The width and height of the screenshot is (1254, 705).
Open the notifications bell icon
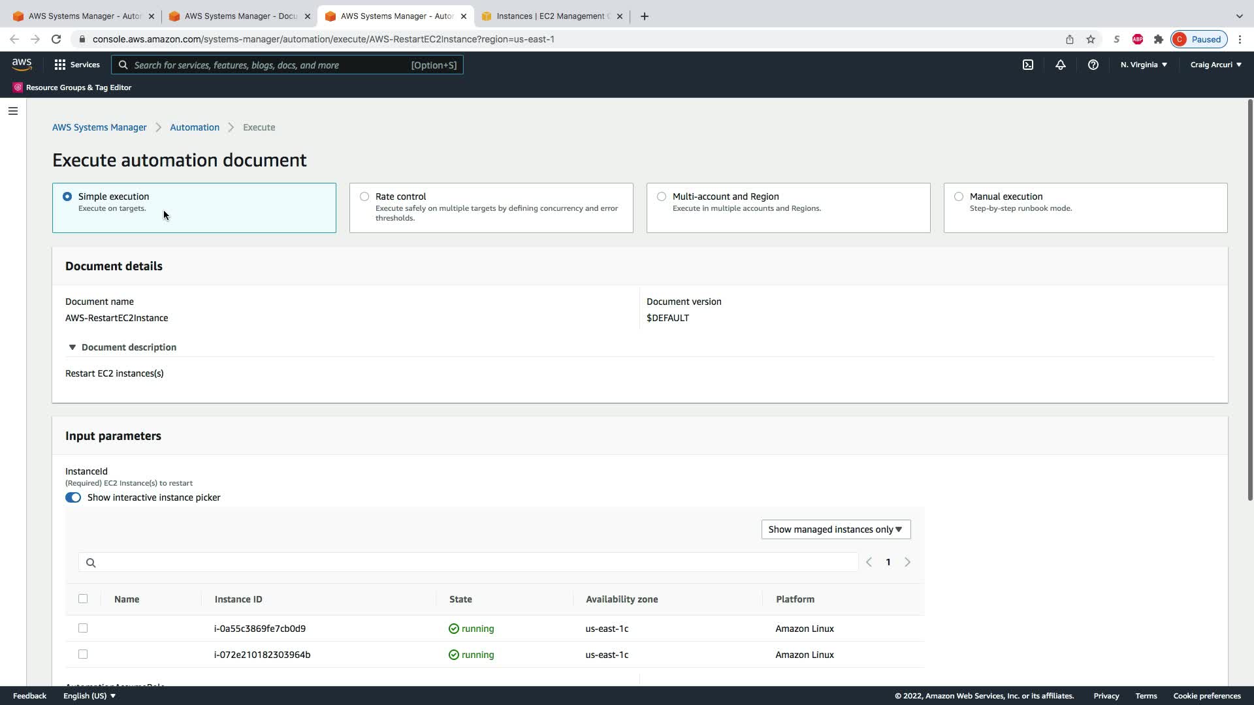pos(1060,65)
